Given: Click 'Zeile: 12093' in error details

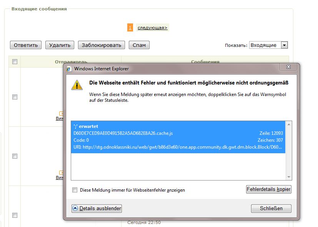Looking at the screenshot, I should pyautogui.click(x=271, y=133).
